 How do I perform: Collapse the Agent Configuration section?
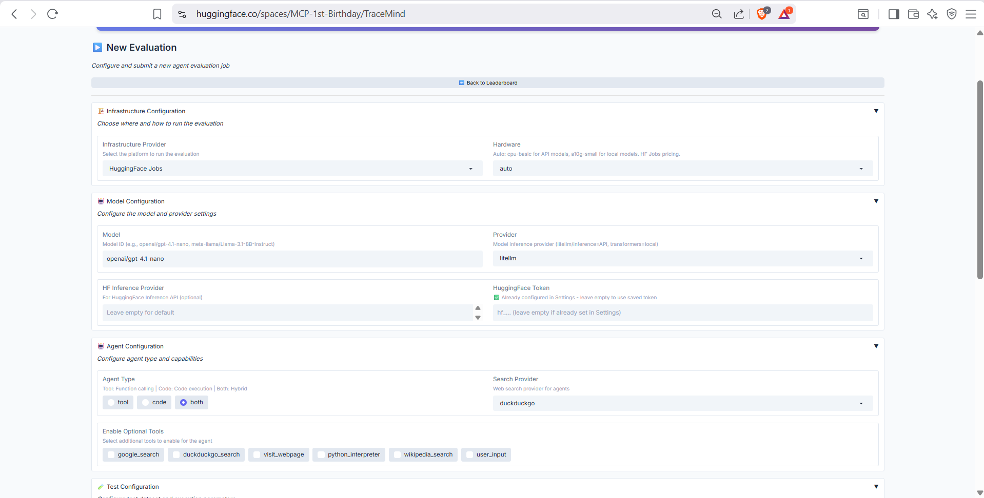(x=876, y=346)
